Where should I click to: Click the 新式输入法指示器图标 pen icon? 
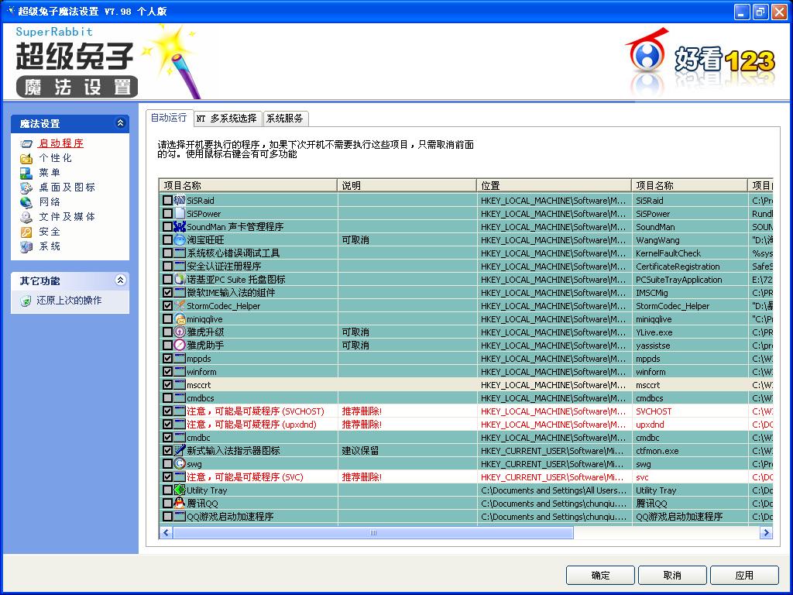pyautogui.click(x=180, y=450)
